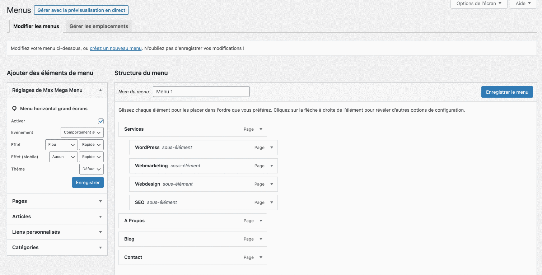Open the "Effet" dropdown set to Flou
The height and width of the screenshot is (275, 542).
click(x=61, y=144)
